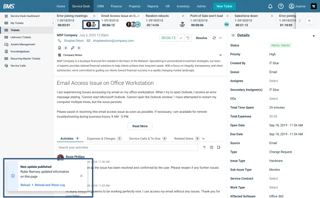Image resolution: width=320 pixels, height=198 pixels.
Task: Dismiss the New update published notification
Action: pyautogui.click(x=81, y=176)
